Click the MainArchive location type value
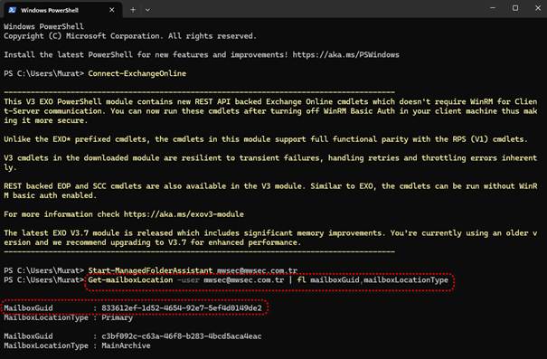Viewport: 547px width, 359px height. point(126,345)
